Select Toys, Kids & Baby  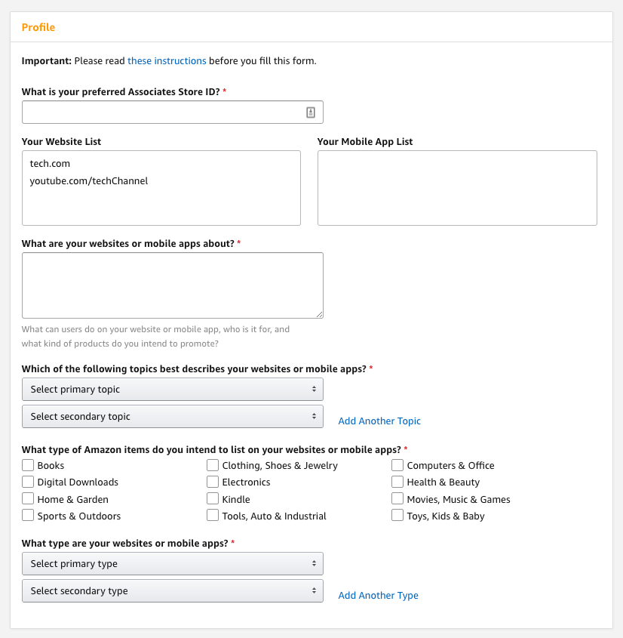click(397, 515)
